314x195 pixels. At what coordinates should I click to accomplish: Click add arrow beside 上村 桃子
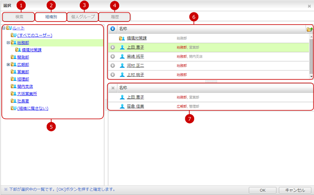click(x=113, y=75)
